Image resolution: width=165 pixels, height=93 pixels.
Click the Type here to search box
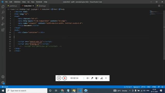point(27,91)
